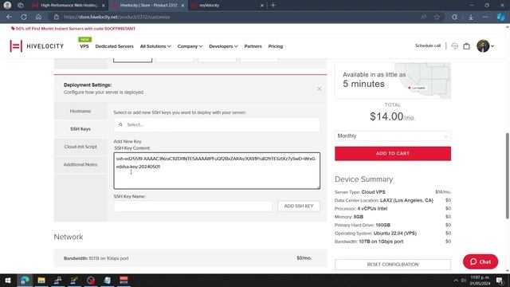Image resolution: width=510 pixels, height=287 pixels.
Task: Click the volume icon in system tray
Action: pos(464,280)
